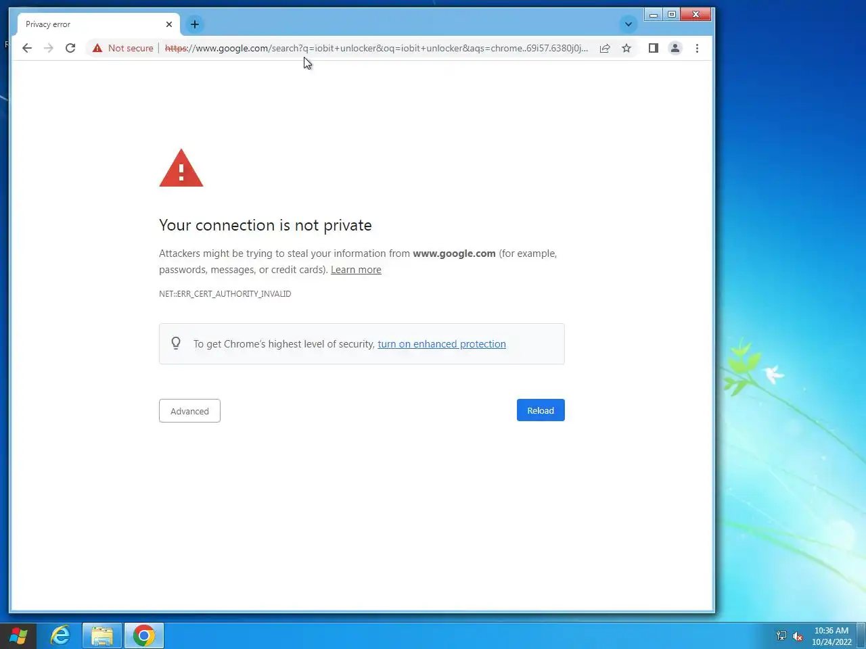Open Windows Explorer from the taskbar
866x649 pixels.
pos(102,635)
